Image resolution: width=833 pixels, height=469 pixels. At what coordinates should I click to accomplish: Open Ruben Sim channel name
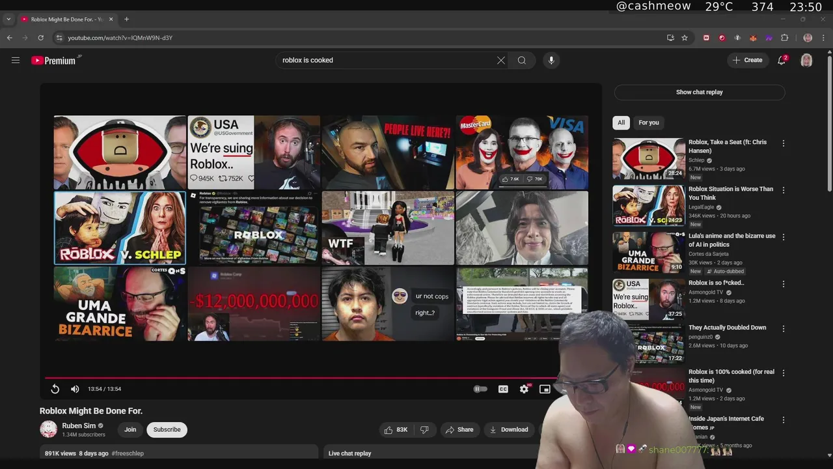(79, 426)
